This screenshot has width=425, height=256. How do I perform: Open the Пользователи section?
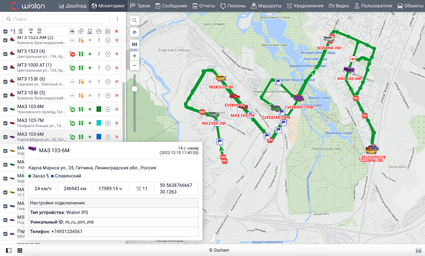(373, 6)
